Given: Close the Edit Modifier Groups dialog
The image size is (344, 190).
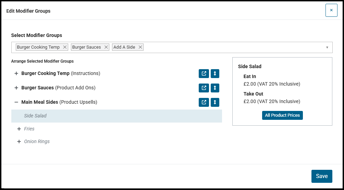Looking at the screenshot, I should point(331,10).
